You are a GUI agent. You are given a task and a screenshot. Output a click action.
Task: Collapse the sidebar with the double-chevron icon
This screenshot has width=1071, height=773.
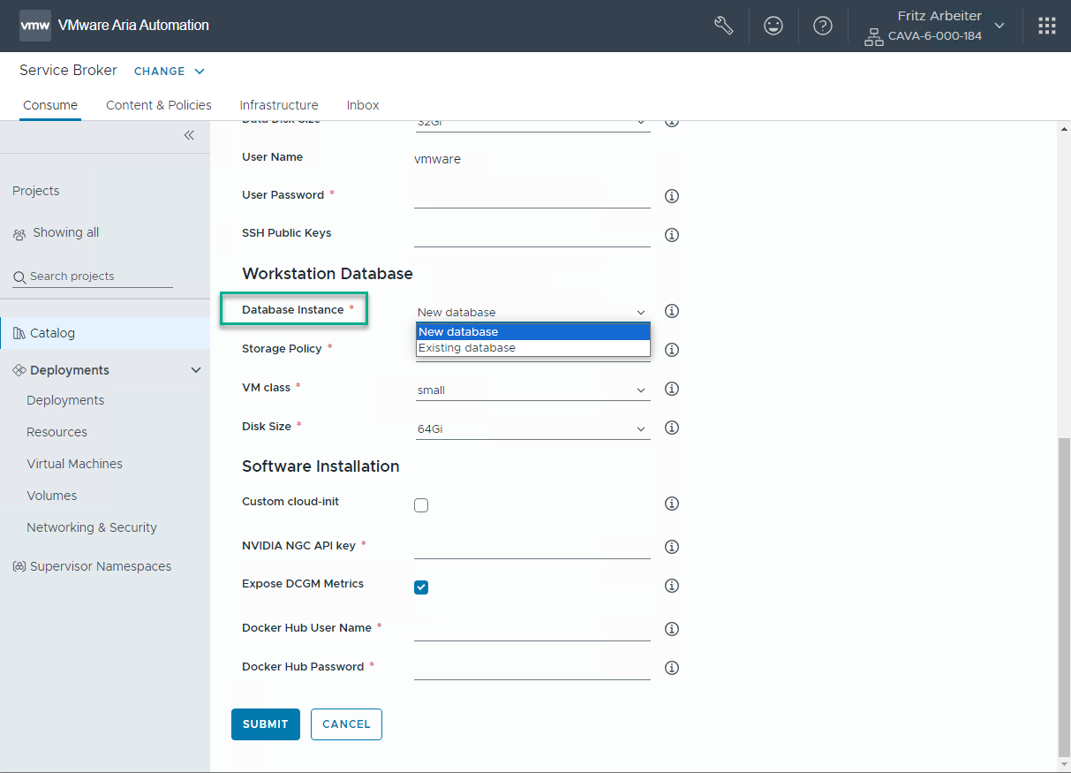[189, 135]
